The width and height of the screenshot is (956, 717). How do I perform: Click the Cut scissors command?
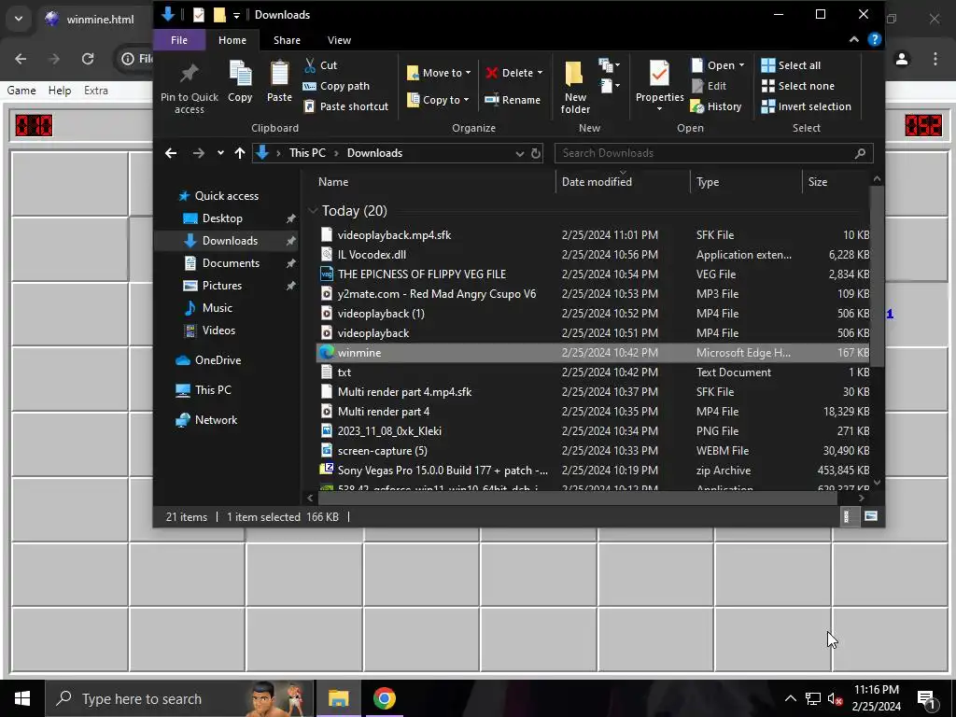321,65
